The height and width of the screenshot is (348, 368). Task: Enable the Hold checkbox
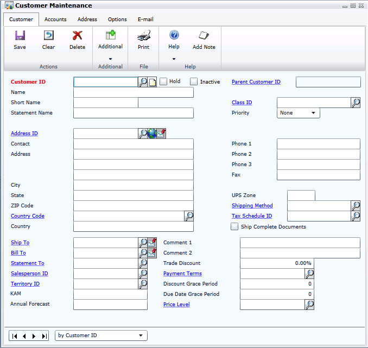(163, 81)
